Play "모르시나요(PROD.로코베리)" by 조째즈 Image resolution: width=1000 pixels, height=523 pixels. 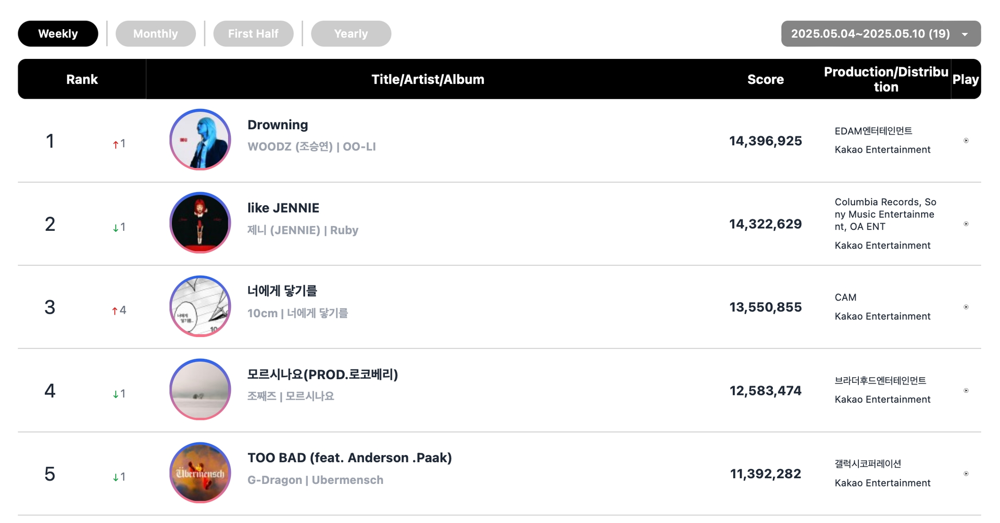tap(966, 390)
